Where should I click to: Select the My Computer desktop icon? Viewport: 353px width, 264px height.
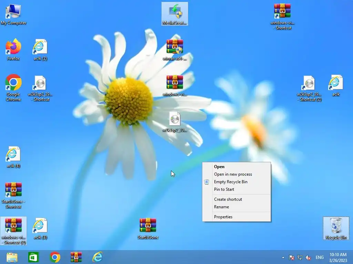13,14
